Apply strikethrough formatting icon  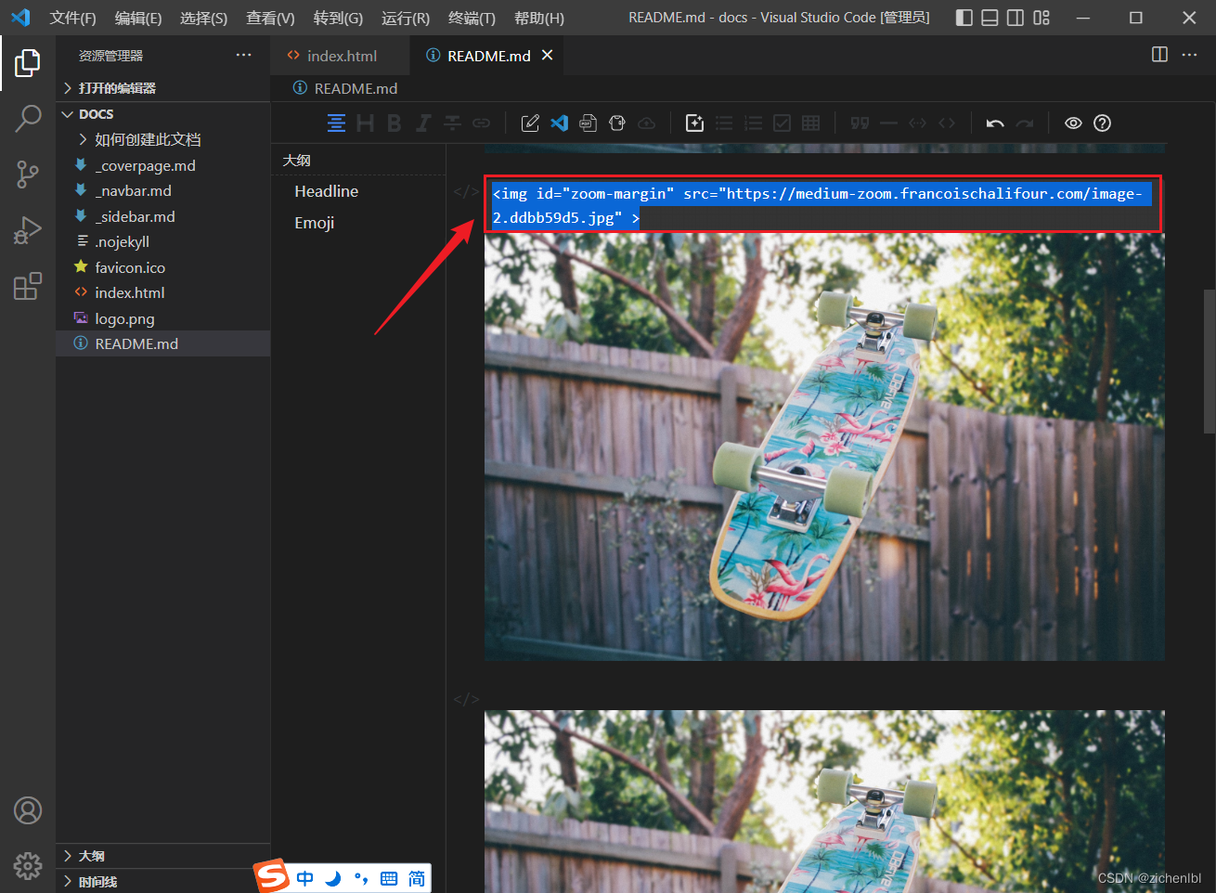pyautogui.click(x=452, y=123)
